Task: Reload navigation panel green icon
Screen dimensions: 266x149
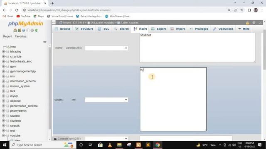Action: [x=36, y=30]
